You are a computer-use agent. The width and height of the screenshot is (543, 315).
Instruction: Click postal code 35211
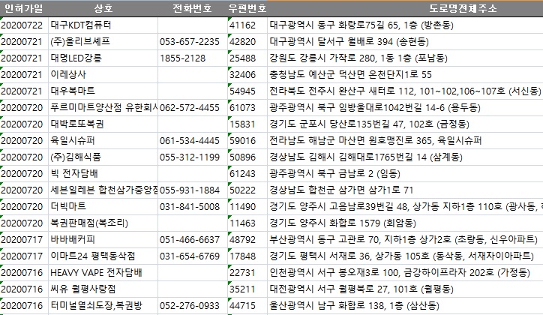[x=242, y=289]
